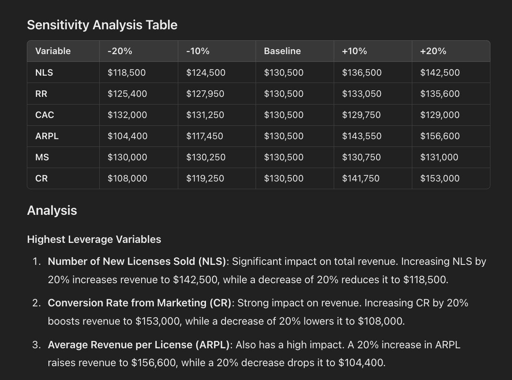This screenshot has height=380, width=512.
Task: Click the Analysis section heading
Action: pyautogui.click(x=52, y=211)
